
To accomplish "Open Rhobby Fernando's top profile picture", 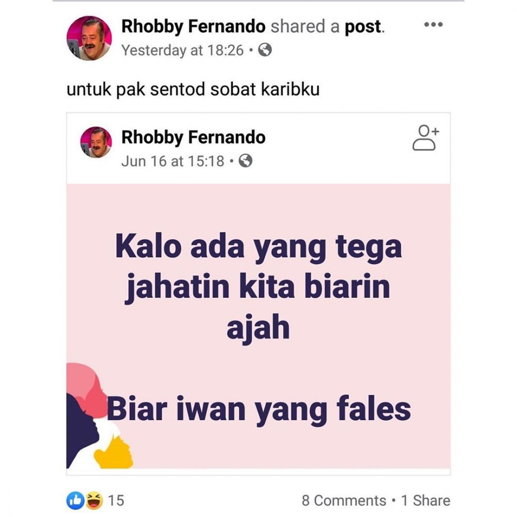I will click(x=89, y=38).
